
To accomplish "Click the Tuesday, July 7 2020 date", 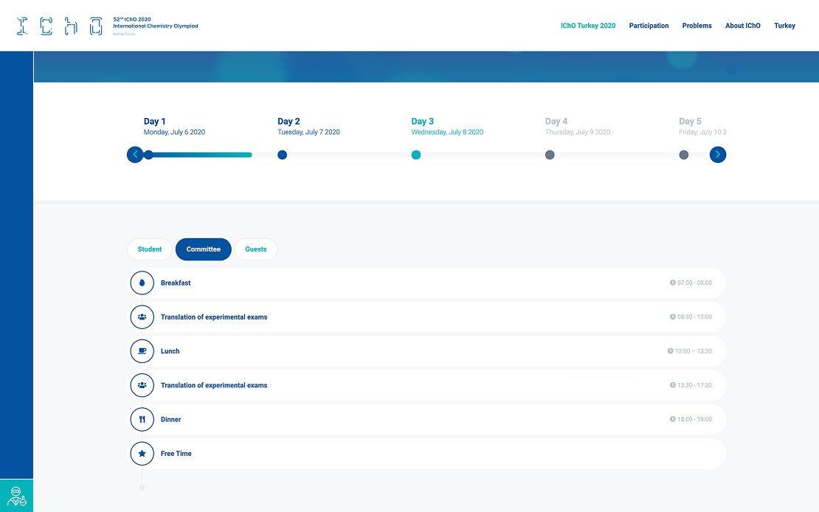I will pos(308,132).
